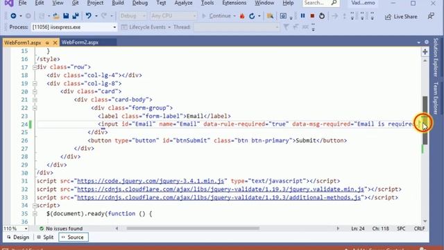The height and width of the screenshot is (250, 444).
Task: Pause debugging with Break All icon
Action: (302, 16)
